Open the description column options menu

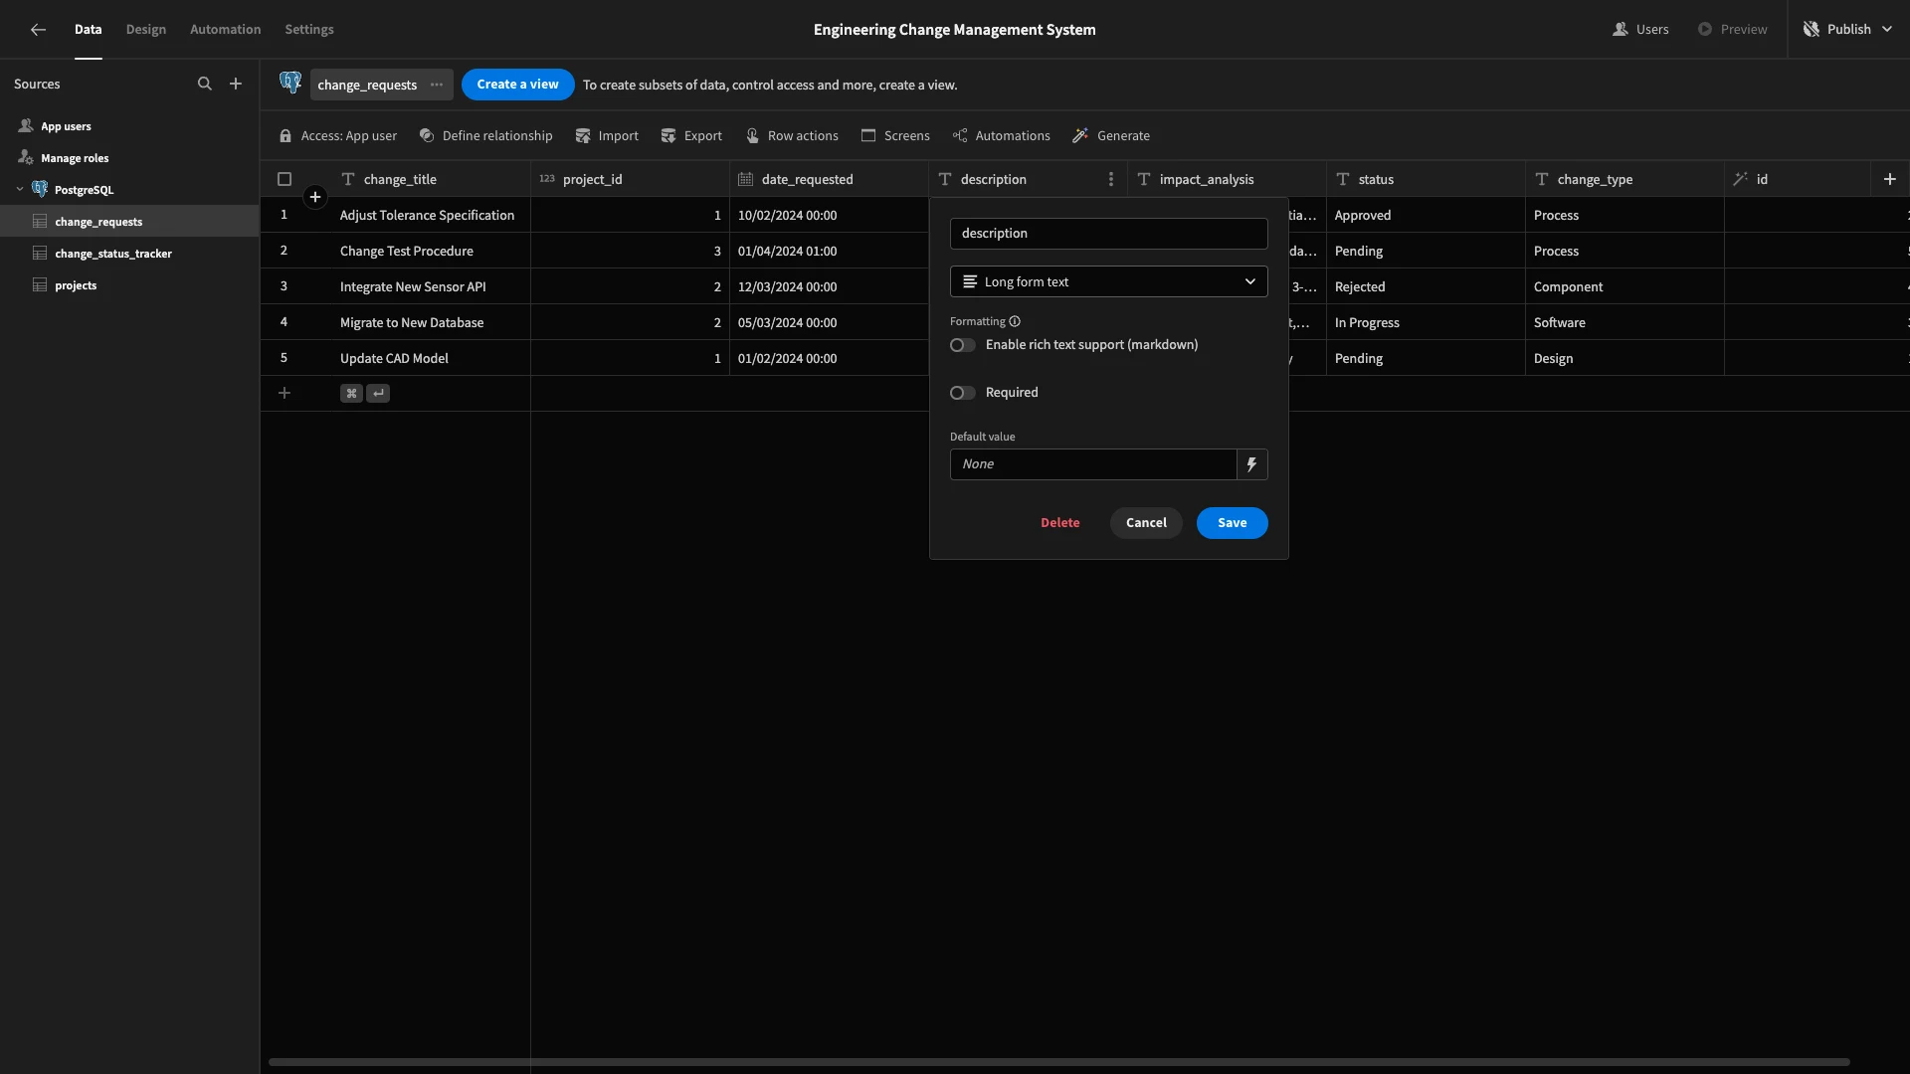pos(1111,180)
